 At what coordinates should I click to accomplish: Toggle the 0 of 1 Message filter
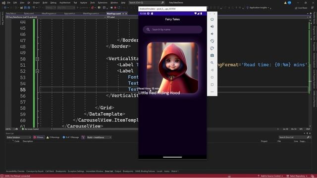70,137
